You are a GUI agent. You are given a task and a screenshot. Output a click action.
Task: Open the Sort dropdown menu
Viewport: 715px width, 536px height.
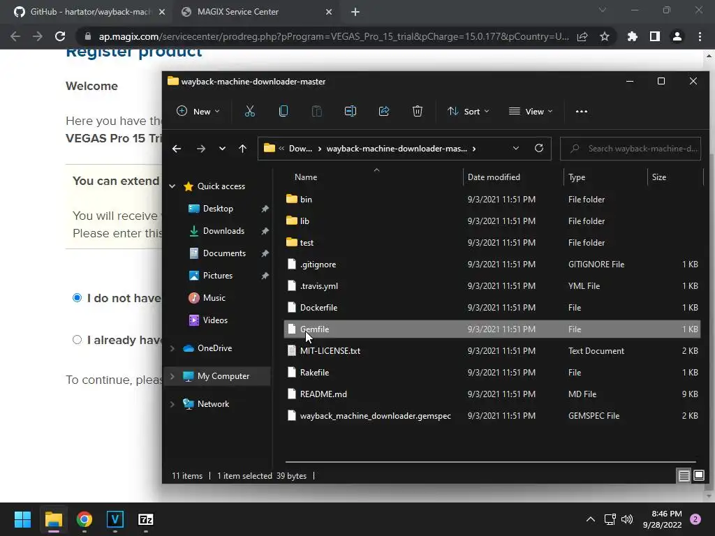click(469, 111)
